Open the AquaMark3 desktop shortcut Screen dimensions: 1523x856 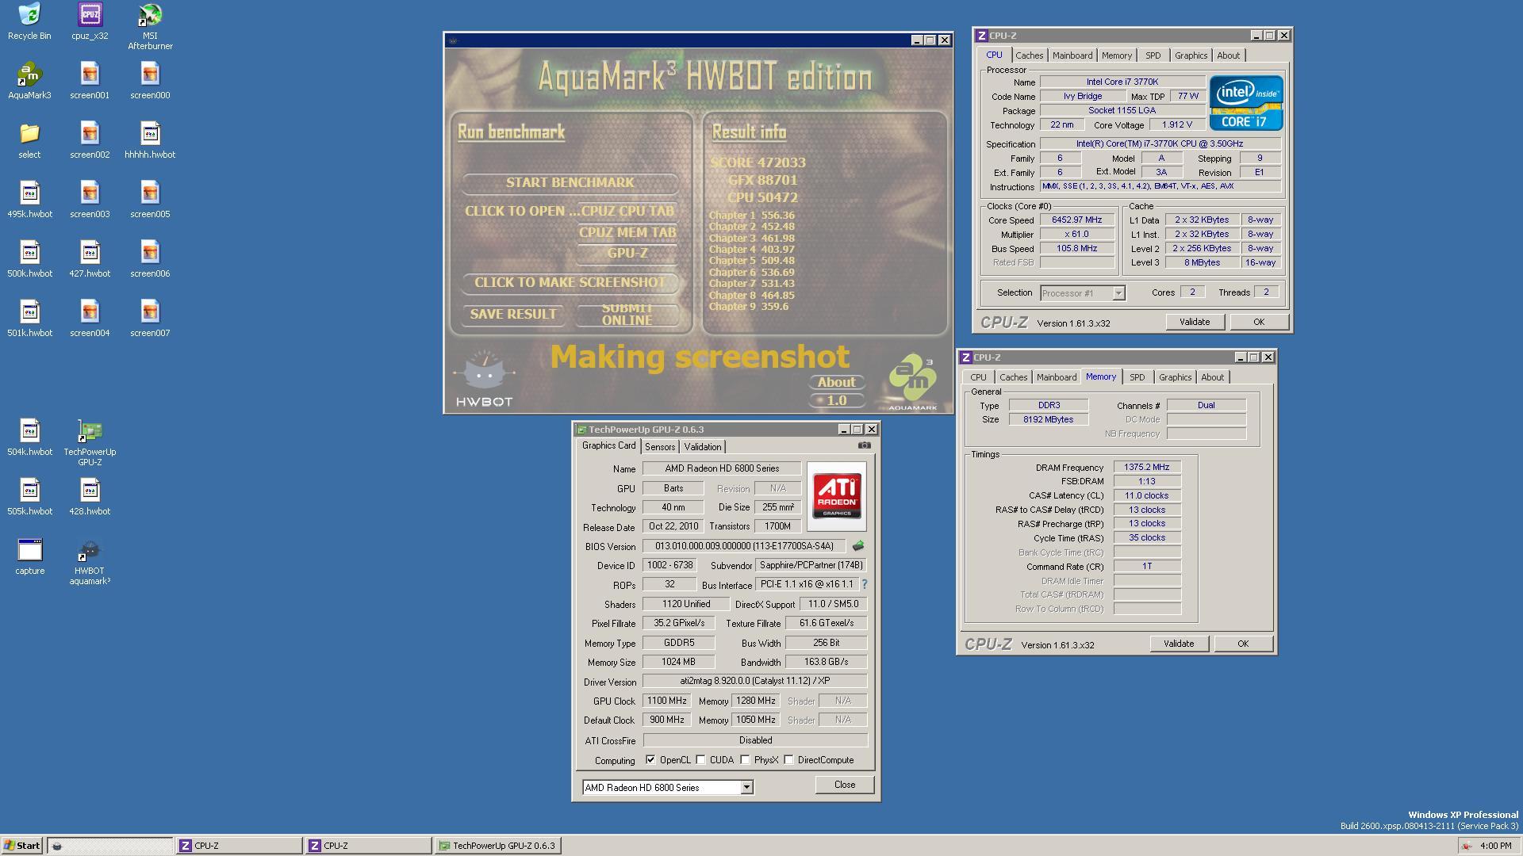(x=29, y=81)
